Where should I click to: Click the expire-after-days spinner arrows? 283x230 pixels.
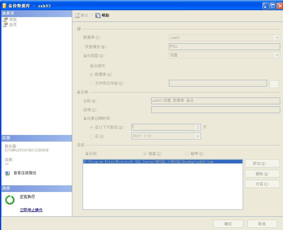point(198,127)
